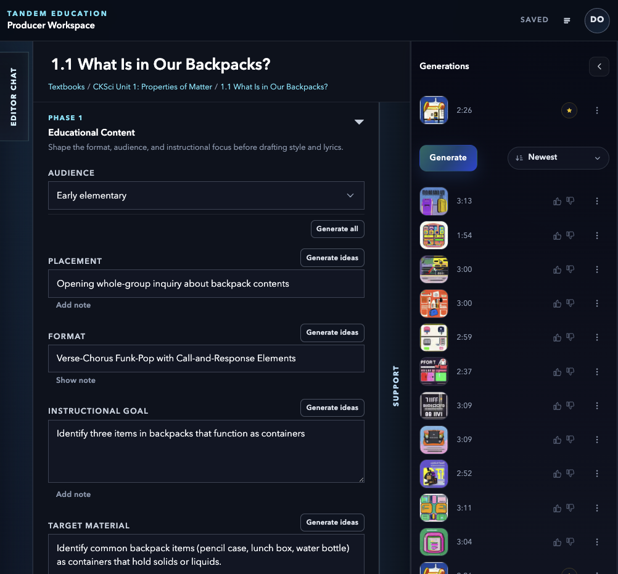
Task: Click the thumbs-up icon on the 3:13 generation
Action: [557, 202]
